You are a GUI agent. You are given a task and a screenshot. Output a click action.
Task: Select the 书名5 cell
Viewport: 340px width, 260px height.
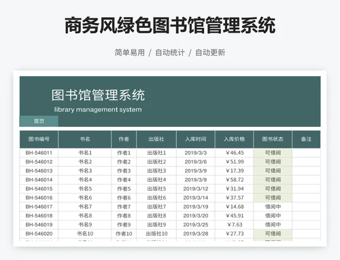pos(85,189)
